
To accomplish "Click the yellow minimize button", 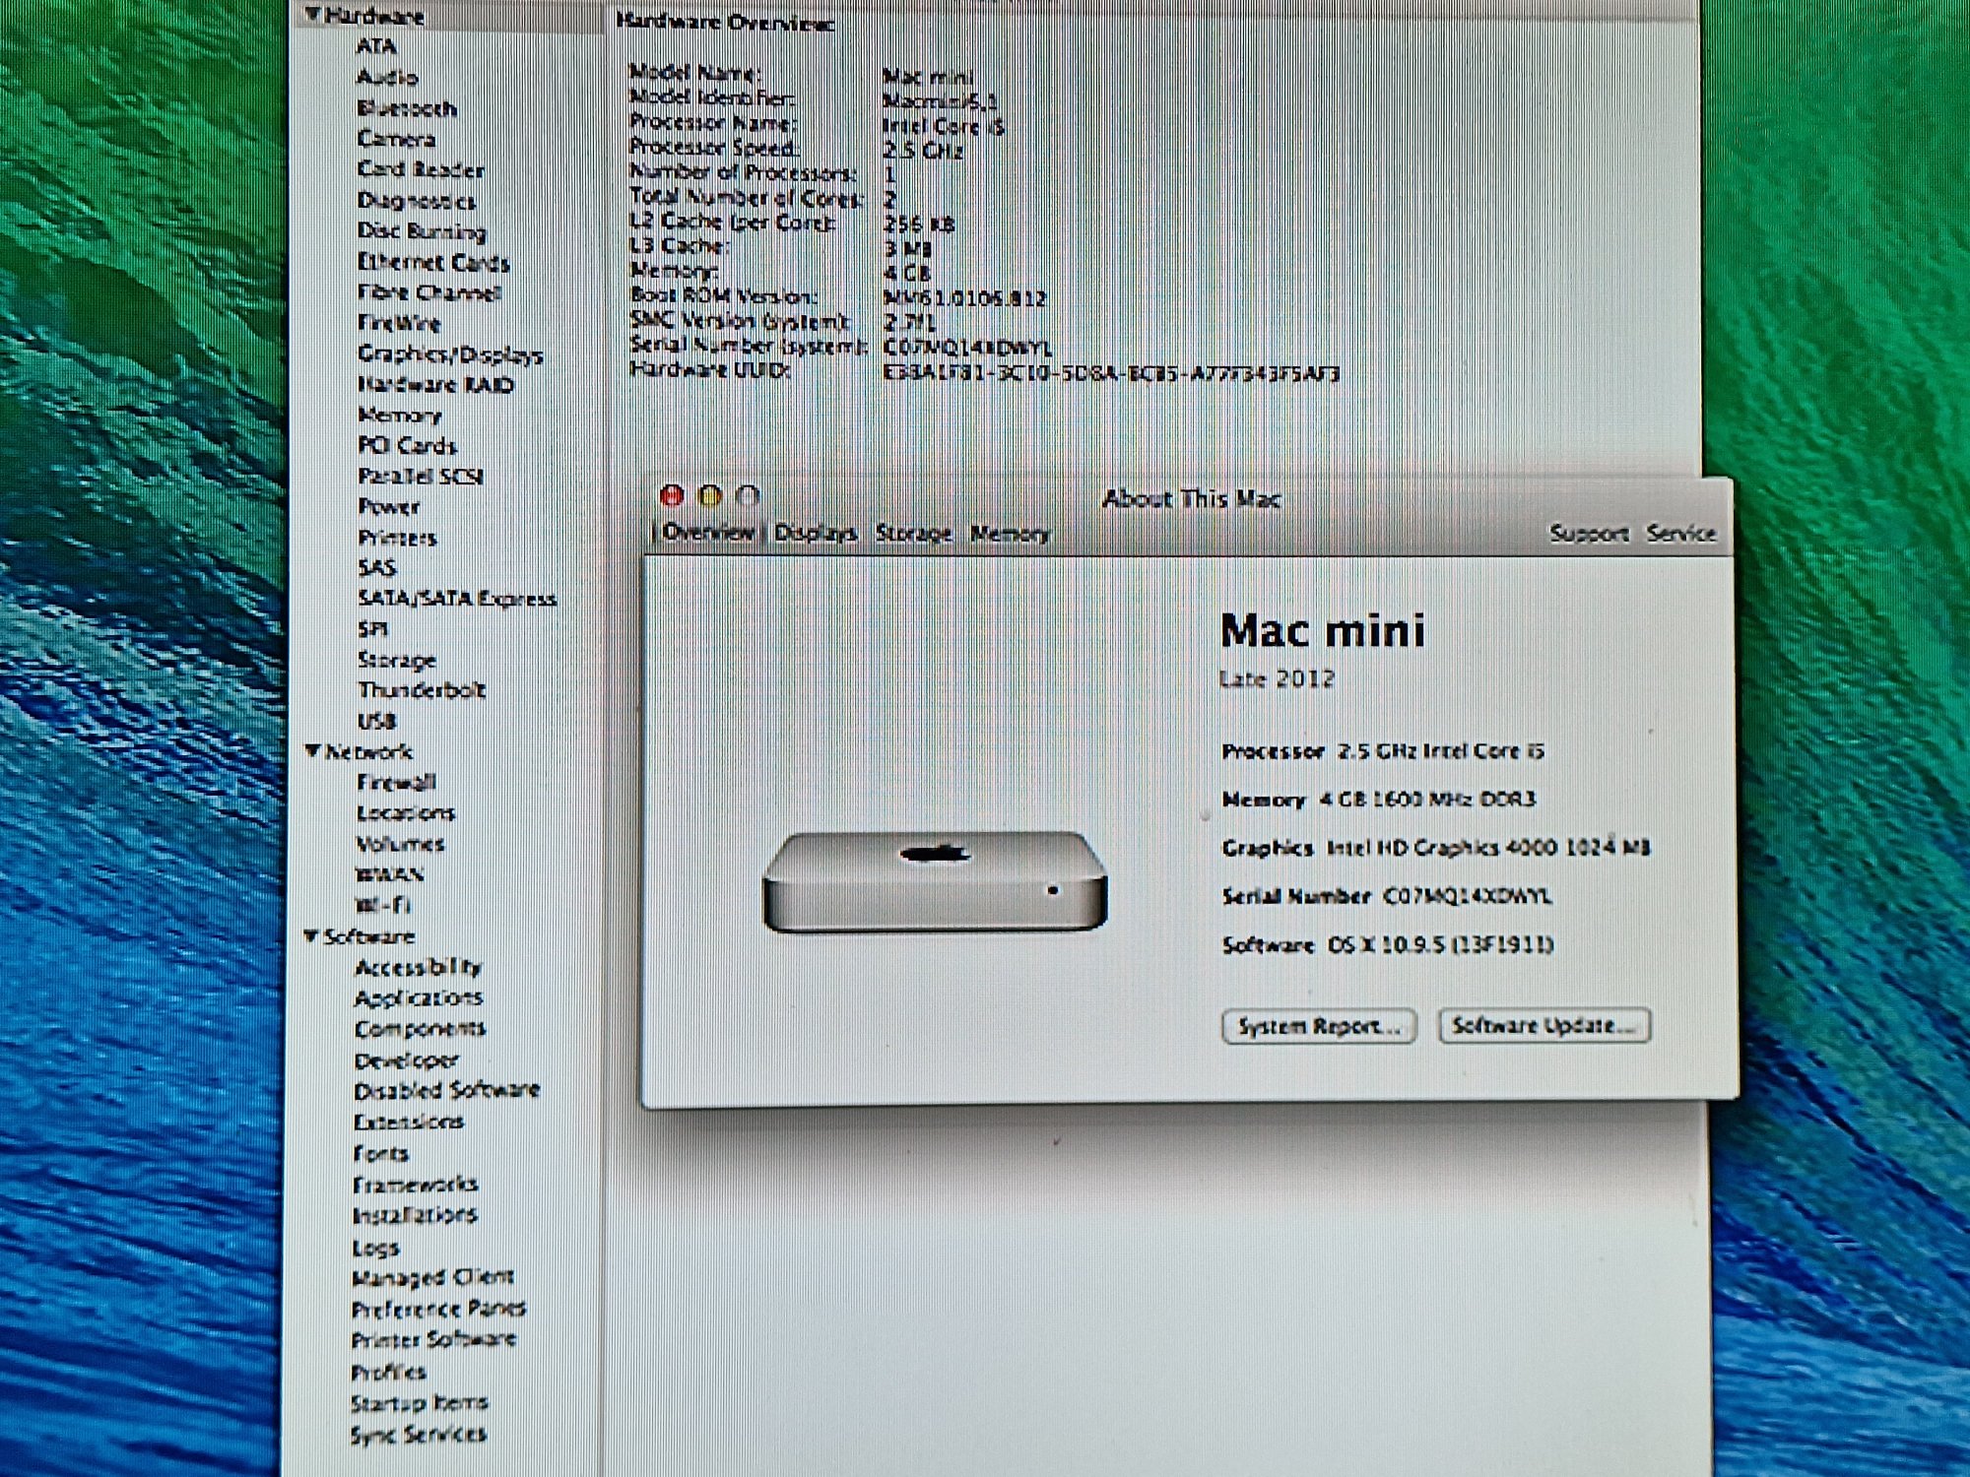I will [x=710, y=495].
